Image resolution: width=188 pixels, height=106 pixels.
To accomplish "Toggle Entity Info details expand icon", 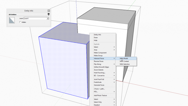I will [x=49, y=14].
